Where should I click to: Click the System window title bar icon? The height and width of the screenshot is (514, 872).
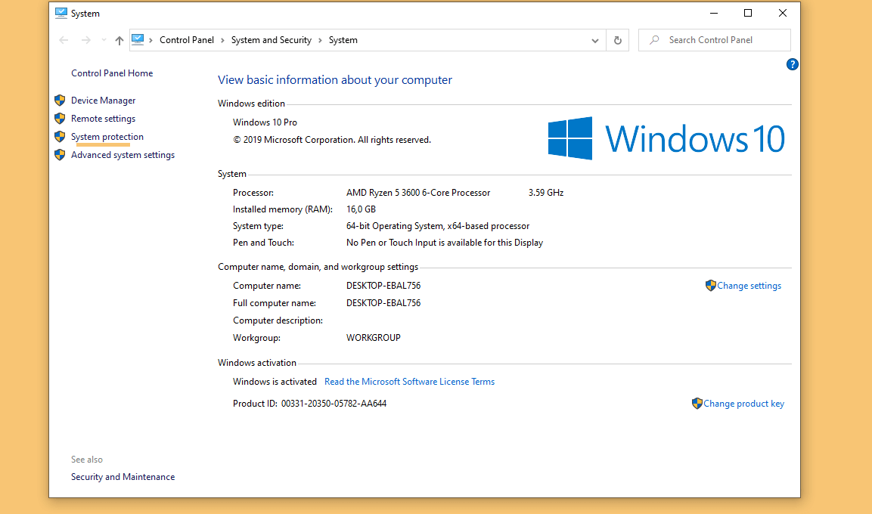(61, 14)
